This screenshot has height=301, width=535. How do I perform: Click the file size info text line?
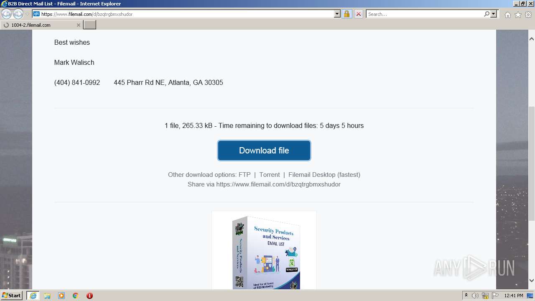point(264,125)
